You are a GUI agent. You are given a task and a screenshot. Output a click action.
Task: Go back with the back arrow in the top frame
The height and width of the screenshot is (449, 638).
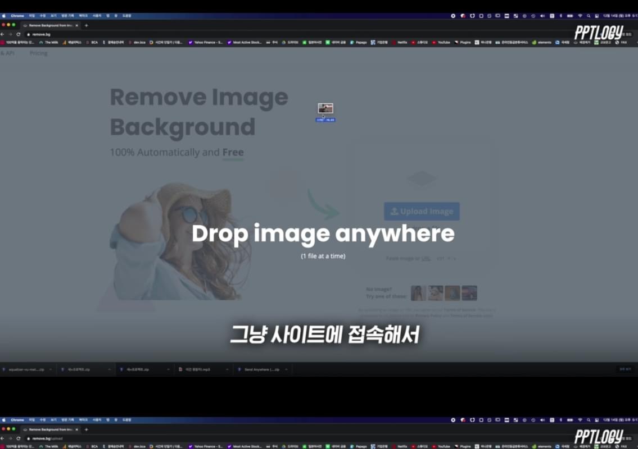pyautogui.click(x=3, y=34)
